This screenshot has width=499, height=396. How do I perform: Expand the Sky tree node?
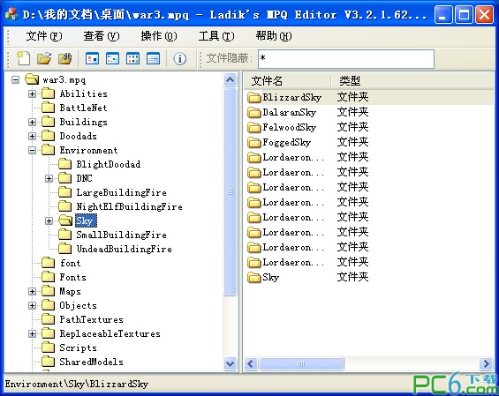(49, 220)
